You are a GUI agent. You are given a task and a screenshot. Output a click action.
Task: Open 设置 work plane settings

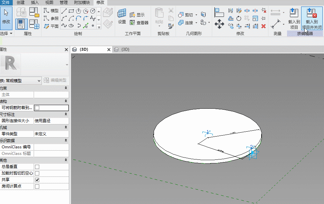(x=122, y=17)
